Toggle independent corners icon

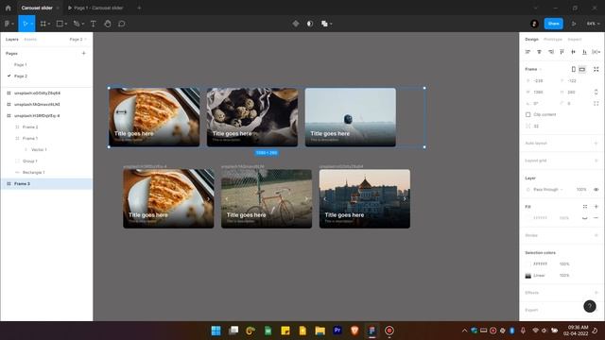point(596,103)
